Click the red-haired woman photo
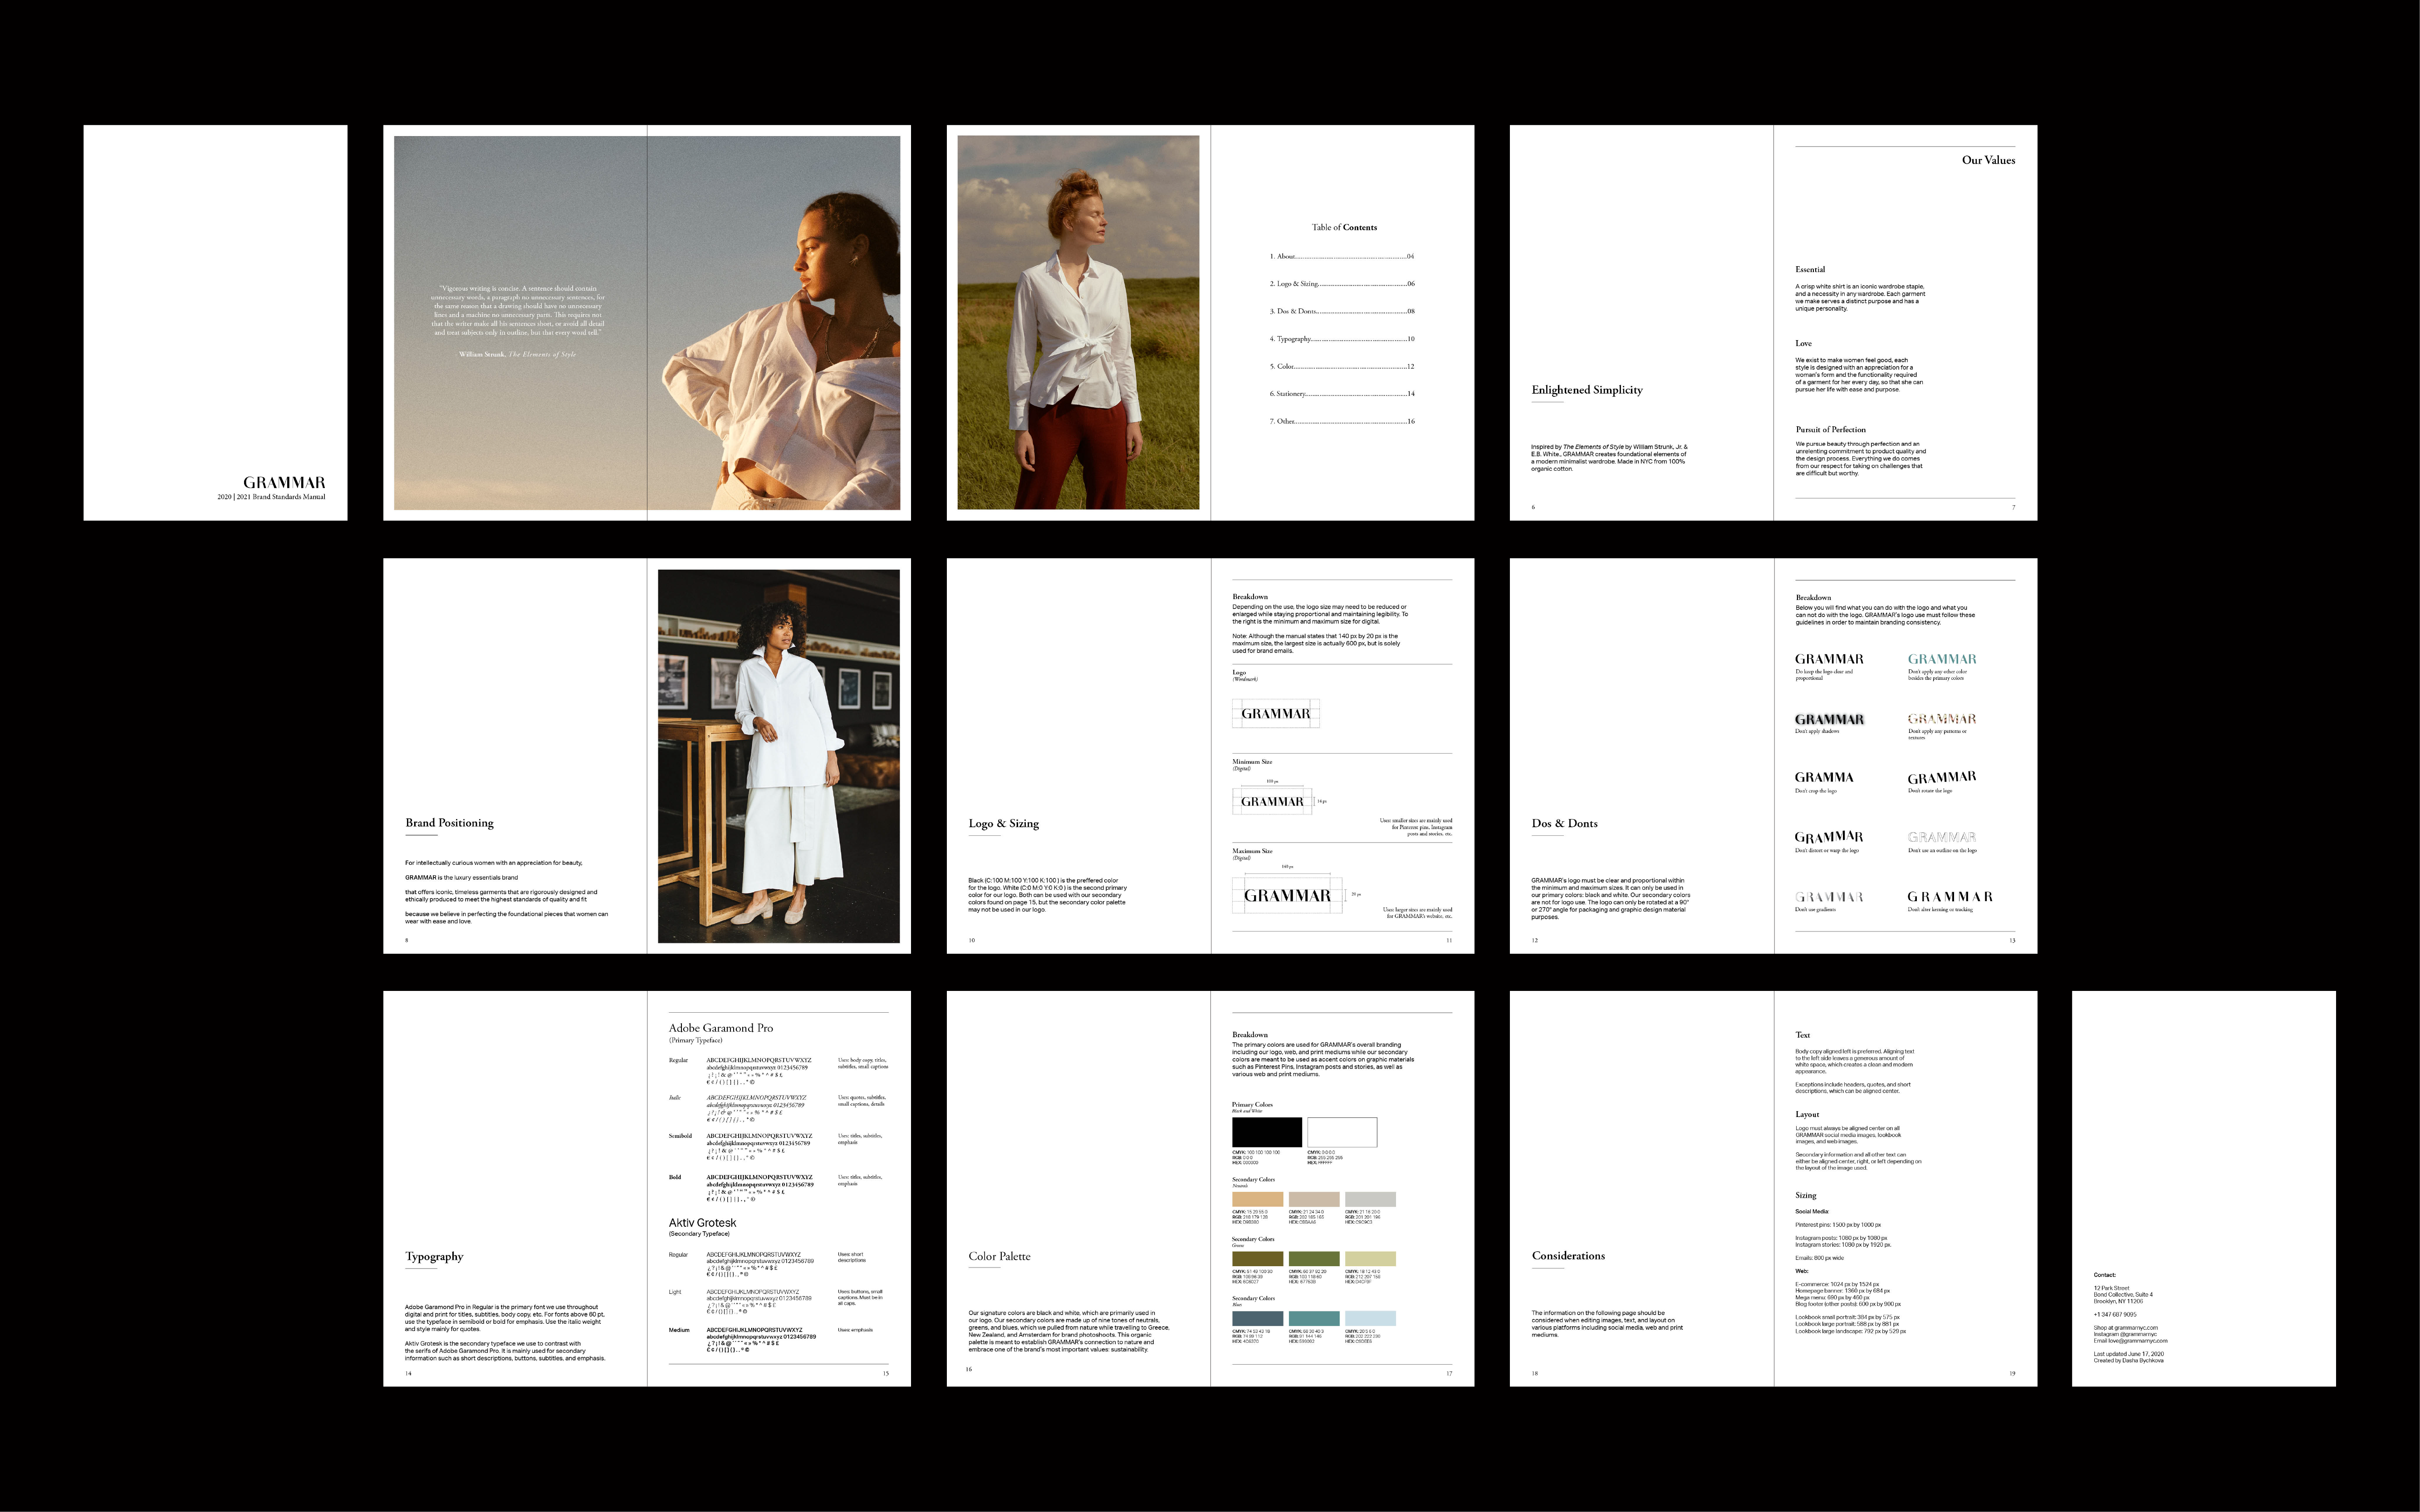 tap(1078, 322)
